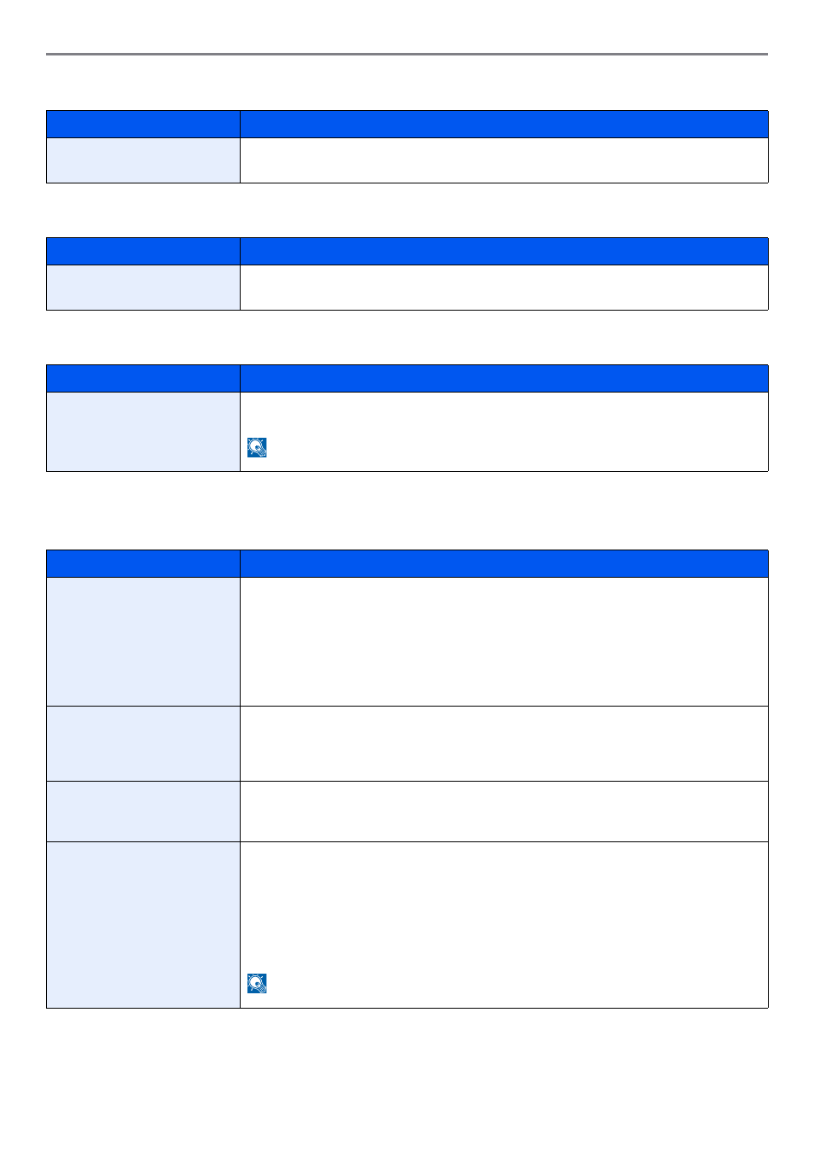Select the second table's wide blue header cell
Screen dimensions: 814x1152
pos(504,252)
